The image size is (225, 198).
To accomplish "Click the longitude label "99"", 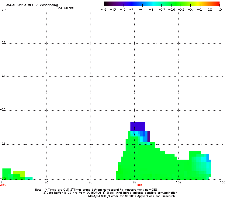I will tap(134, 182).
